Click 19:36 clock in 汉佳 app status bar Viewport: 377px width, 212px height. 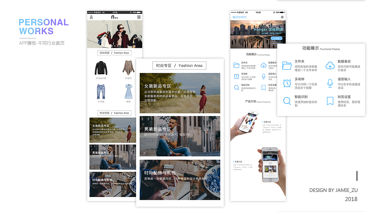point(258,12)
